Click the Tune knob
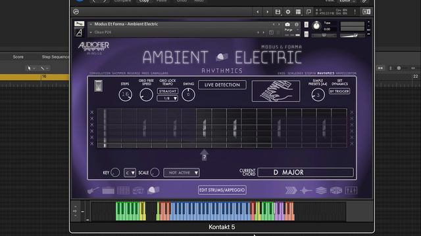This screenshot has width=421, height=236. click(x=316, y=26)
